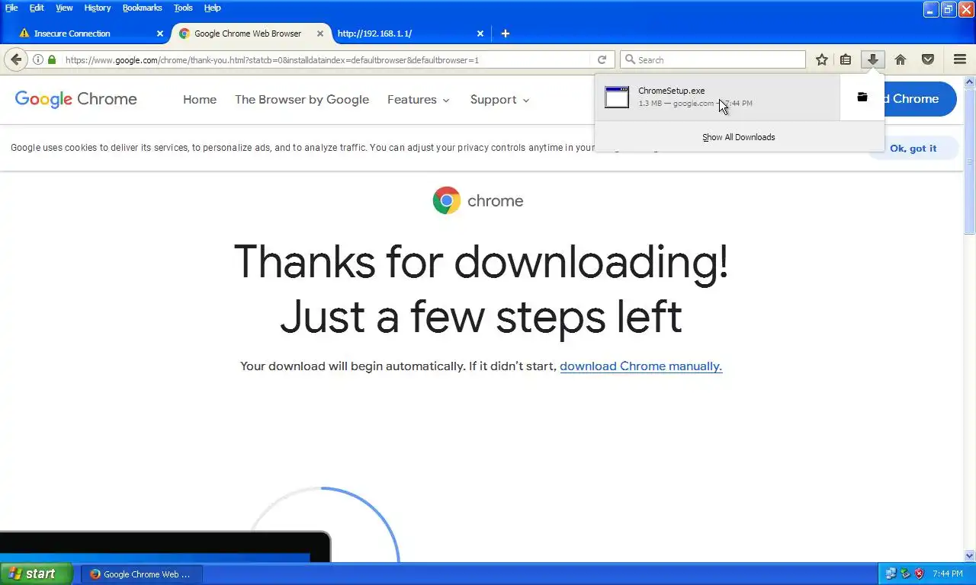
Task: Click the scrollbar down arrow
Action: tap(970, 556)
